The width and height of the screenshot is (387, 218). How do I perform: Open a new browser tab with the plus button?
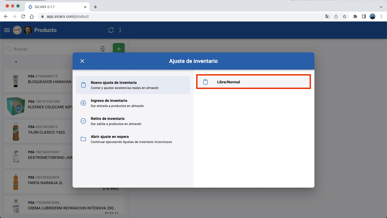(x=95, y=7)
